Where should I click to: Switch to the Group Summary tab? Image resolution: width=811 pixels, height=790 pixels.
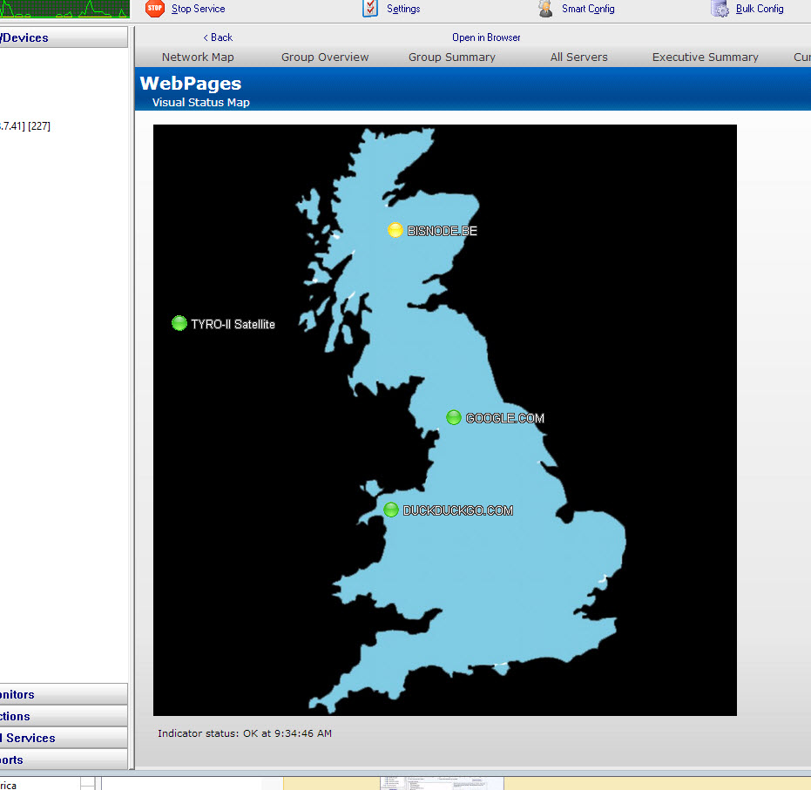pos(451,57)
